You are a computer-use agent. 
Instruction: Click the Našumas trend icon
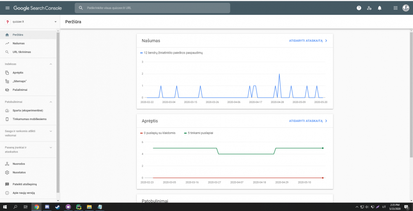click(x=7, y=43)
